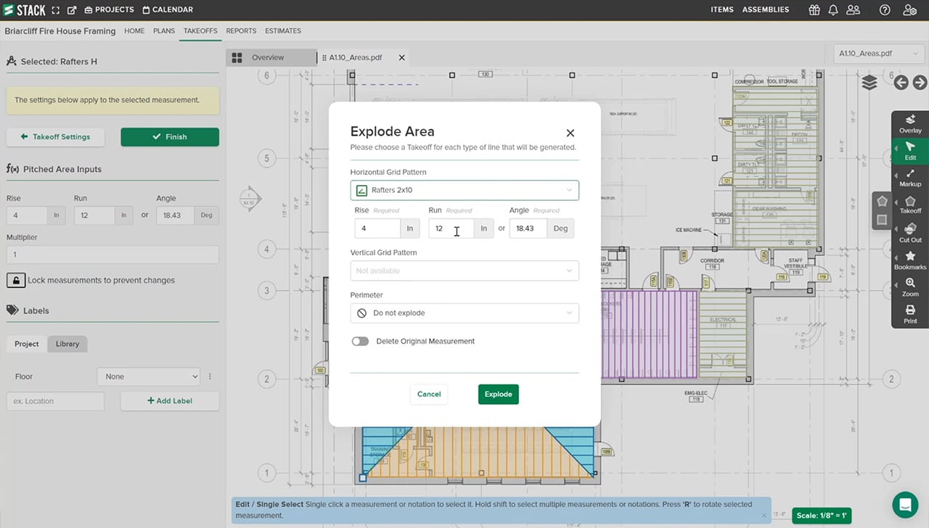
Task: Go to the HOME tab
Action: pos(134,31)
